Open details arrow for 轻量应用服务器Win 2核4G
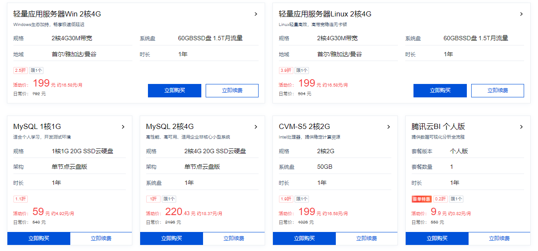Image resolution: width=538 pixels, height=251 pixels. pyautogui.click(x=256, y=14)
